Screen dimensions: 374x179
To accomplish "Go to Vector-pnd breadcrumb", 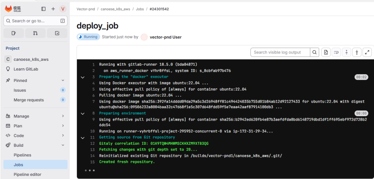I will pyautogui.click(x=86, y=9).
